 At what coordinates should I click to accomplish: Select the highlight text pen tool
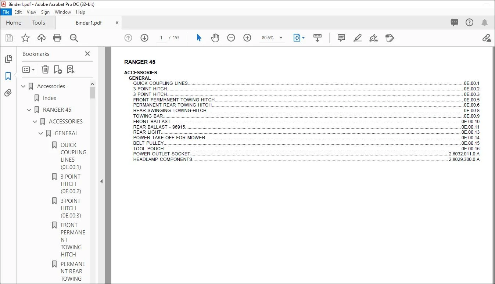pyautogui.click(x=358, y=38)
